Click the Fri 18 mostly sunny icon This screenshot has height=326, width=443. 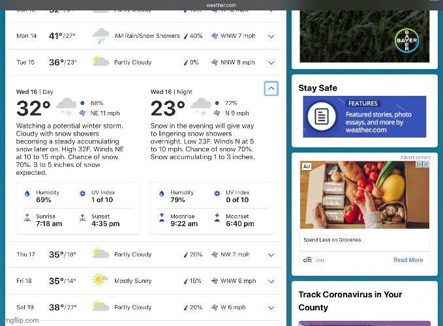(100, 279)
